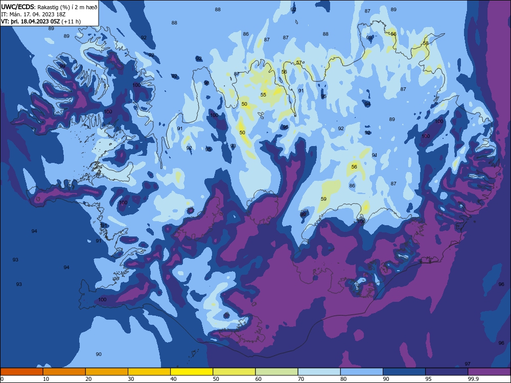Image resolution: width=511 pixels, height=383 pixels.
Task: Pick the legend tick label '60'
Action: tap(259, 379)
